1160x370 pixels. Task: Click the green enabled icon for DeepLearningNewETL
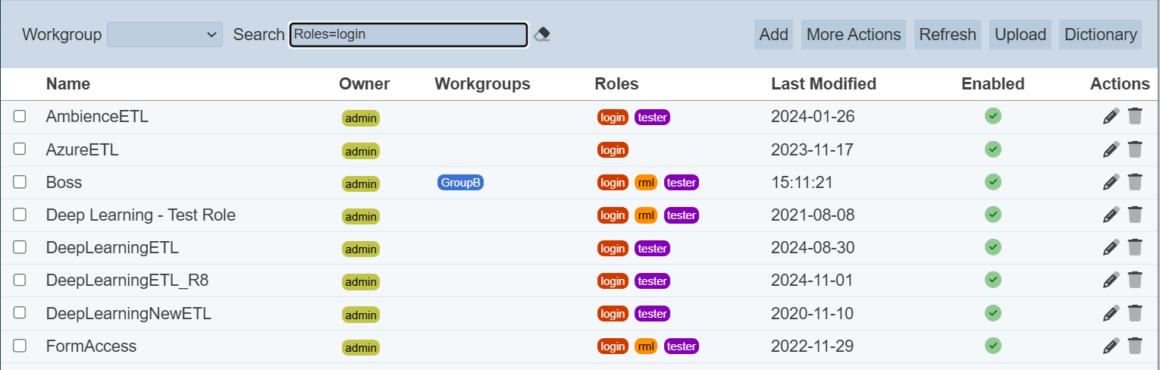tap(992, 312)
